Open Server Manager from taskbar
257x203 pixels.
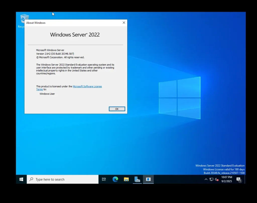[137, 179]
